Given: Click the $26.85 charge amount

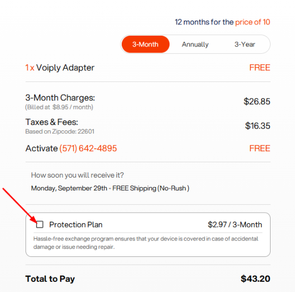Looking at the screenshot, I should (257, 102).
